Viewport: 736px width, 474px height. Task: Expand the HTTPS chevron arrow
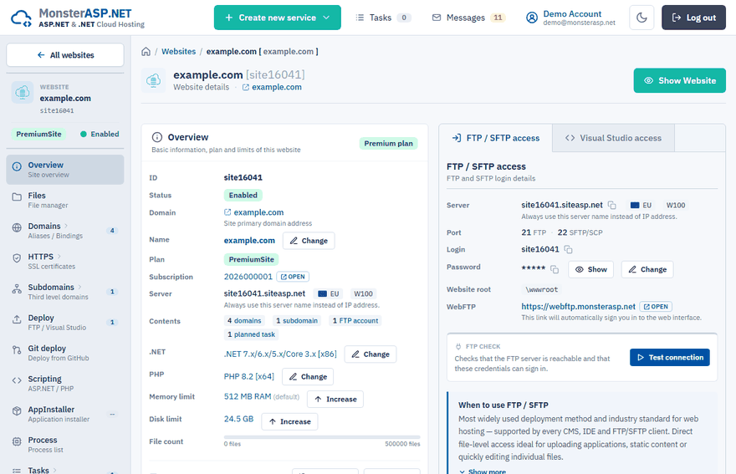[59, 257]
